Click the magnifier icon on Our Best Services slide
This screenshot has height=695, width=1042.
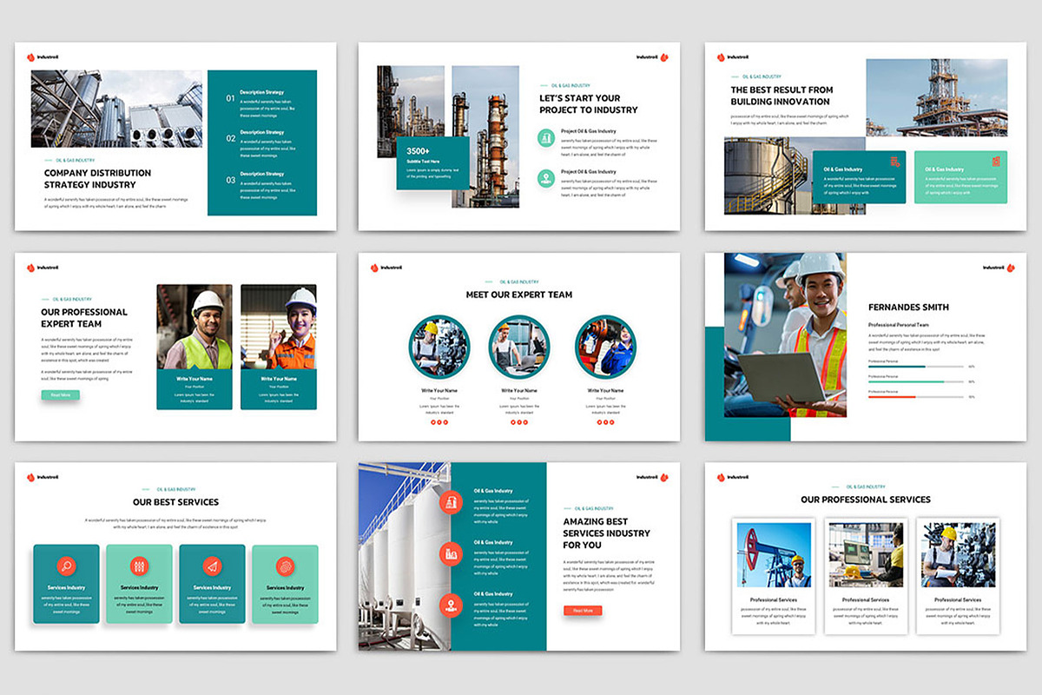click(x=66, y=566)
